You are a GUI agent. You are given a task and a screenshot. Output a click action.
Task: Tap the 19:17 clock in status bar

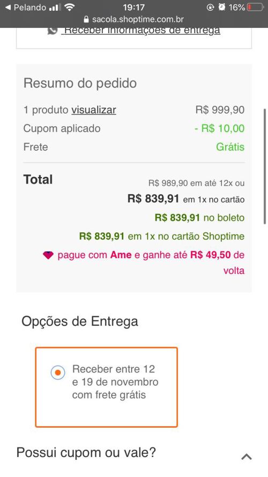click(134, 8)
